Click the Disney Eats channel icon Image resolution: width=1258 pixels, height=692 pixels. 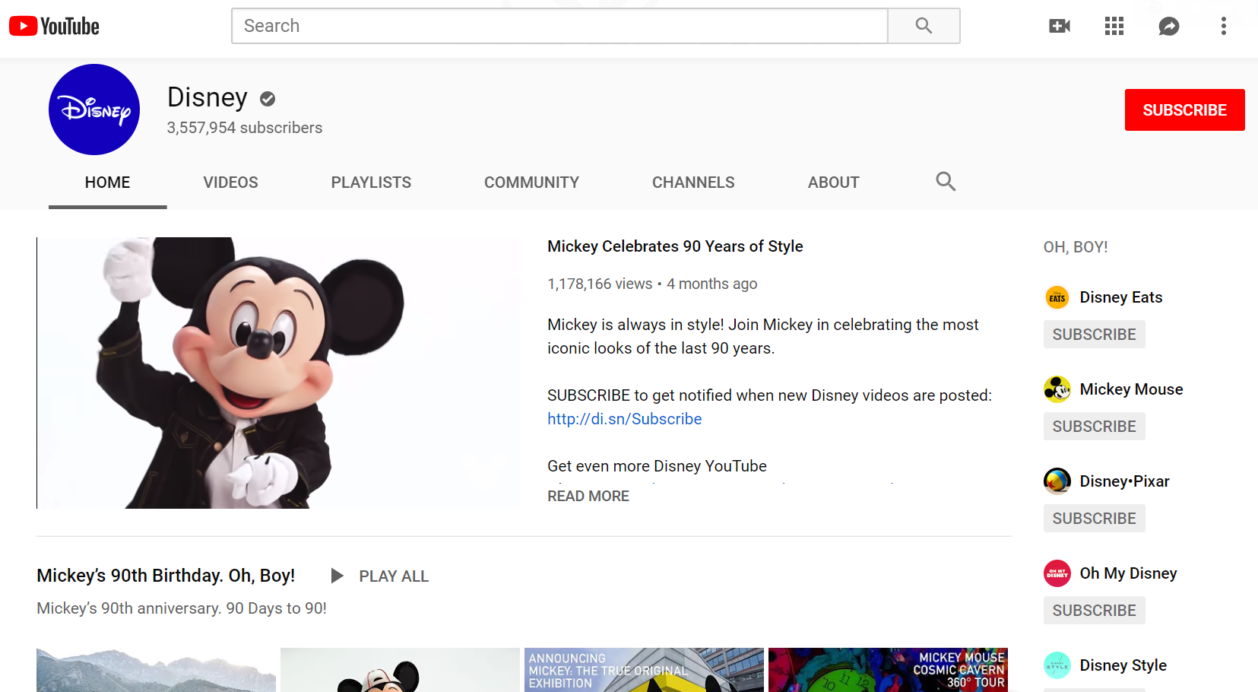click(x=1057, y=297)
